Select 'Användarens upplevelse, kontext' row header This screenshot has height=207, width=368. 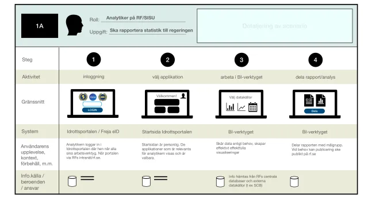click(x=37, y=155)
